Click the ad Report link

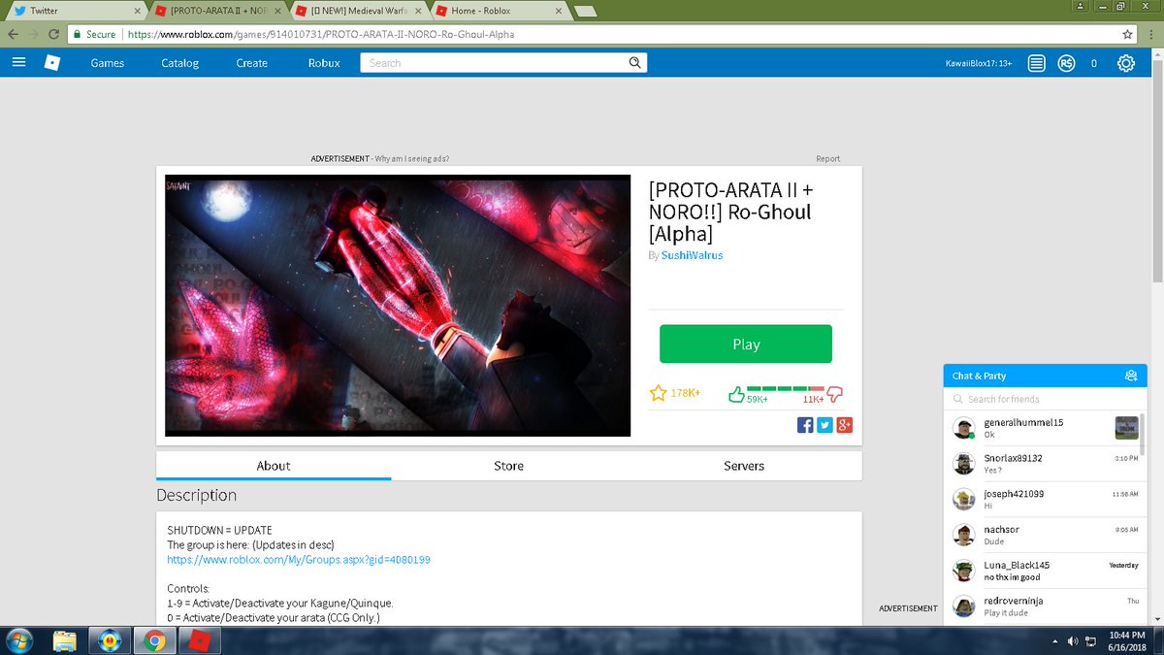(828, 159)
